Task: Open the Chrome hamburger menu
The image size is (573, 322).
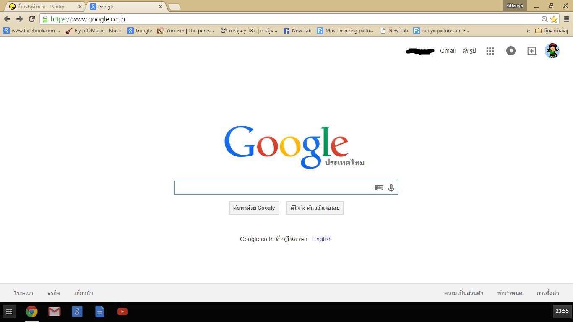Action: (566, 19)
